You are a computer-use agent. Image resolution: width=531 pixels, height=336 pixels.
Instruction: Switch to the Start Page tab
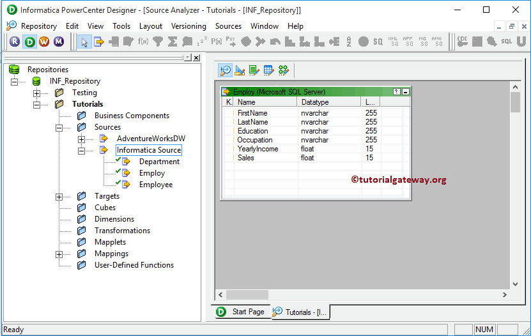242,312
